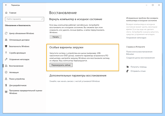This screenshot has width=165, height=116.
Task: Open the clean Windows install link
Action: coord(75,81)
